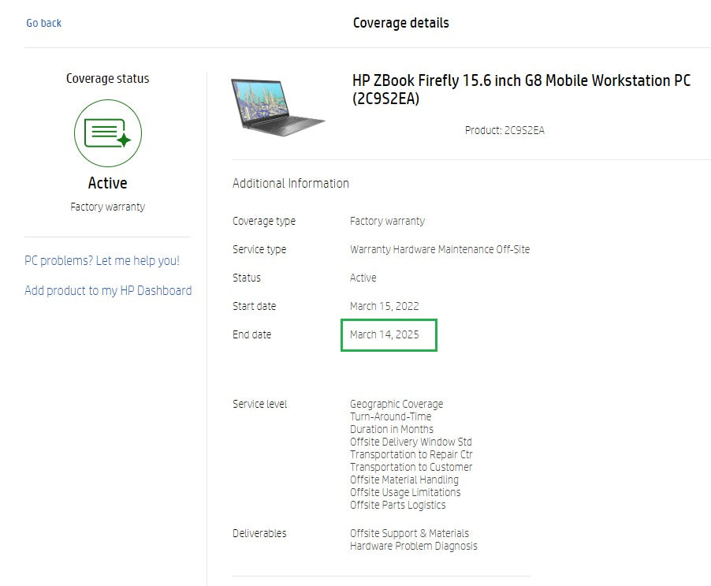Click the Additional Information heading
Screen dimensions: 711x586
[291, 183]
